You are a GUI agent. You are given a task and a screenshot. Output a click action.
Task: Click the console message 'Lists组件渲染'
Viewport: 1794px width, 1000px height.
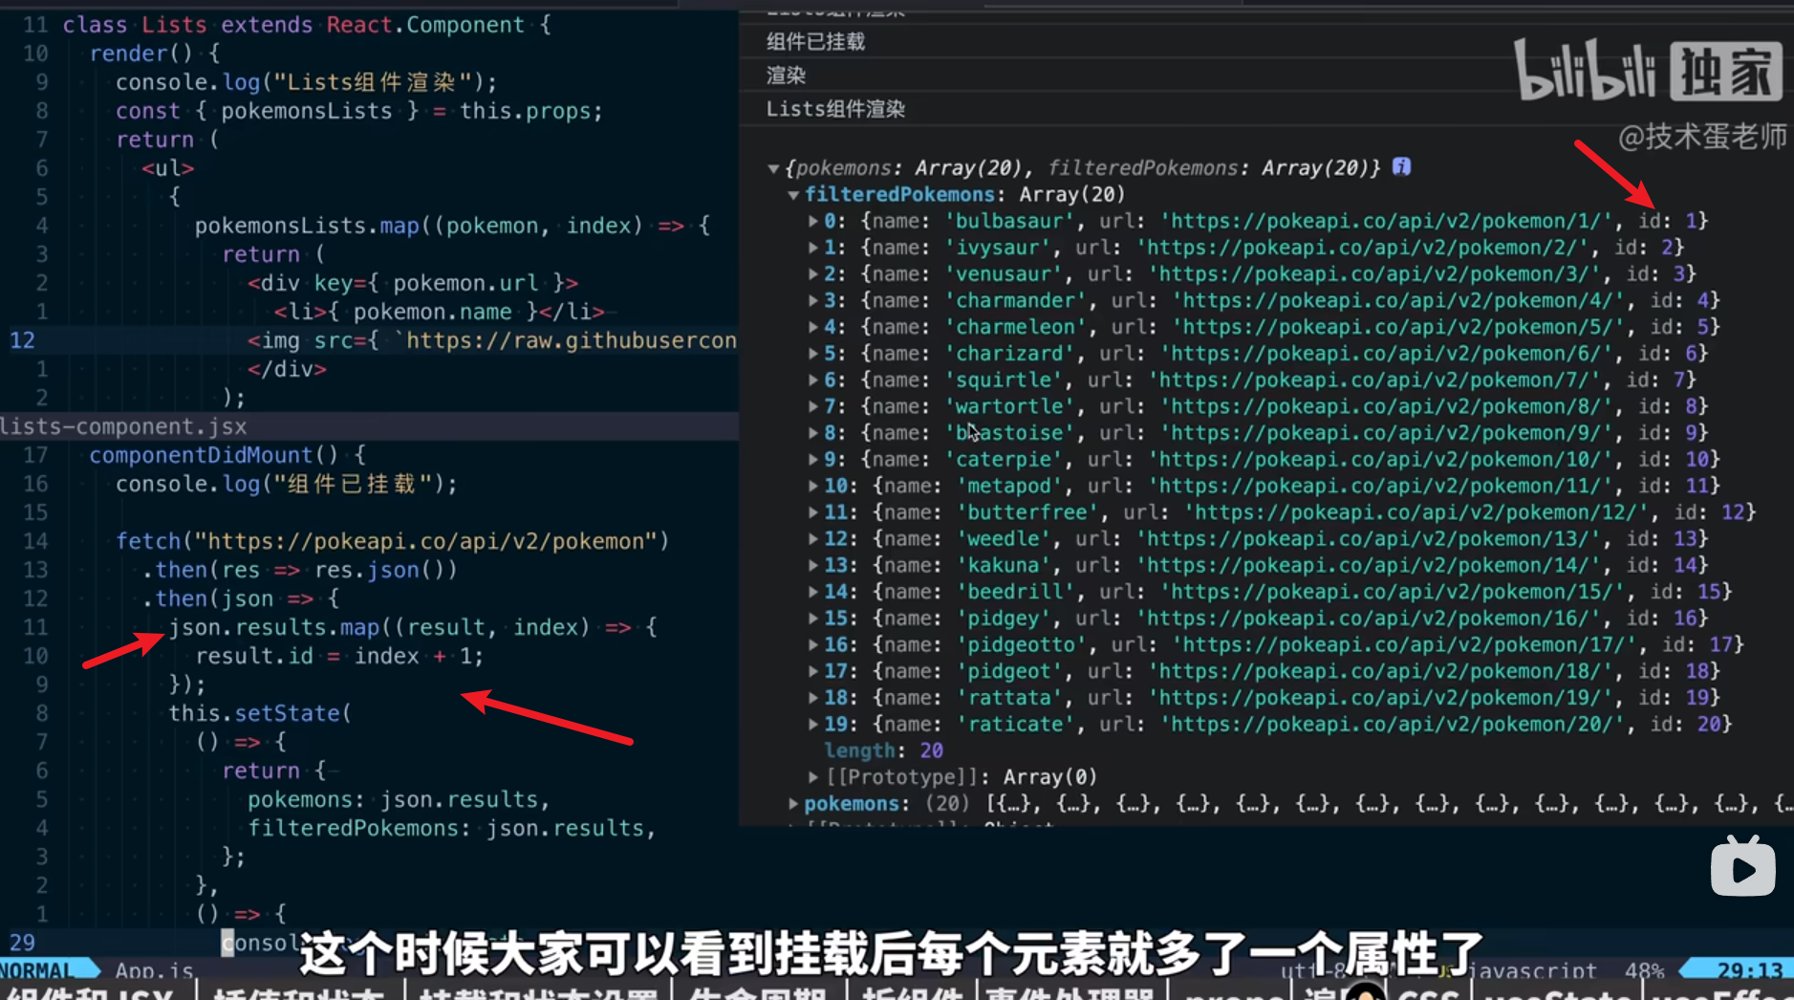tap(835, 109)
